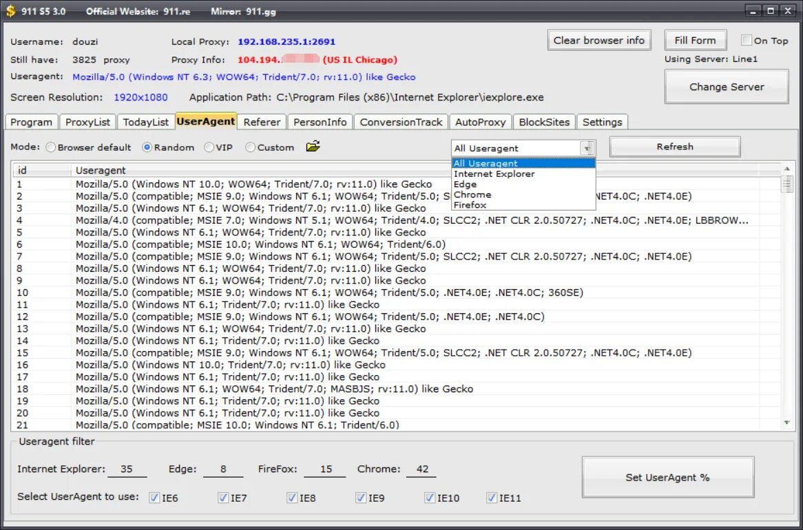Switch to the AutoProxy tab

pyautogui.click(x=481, y=122)
